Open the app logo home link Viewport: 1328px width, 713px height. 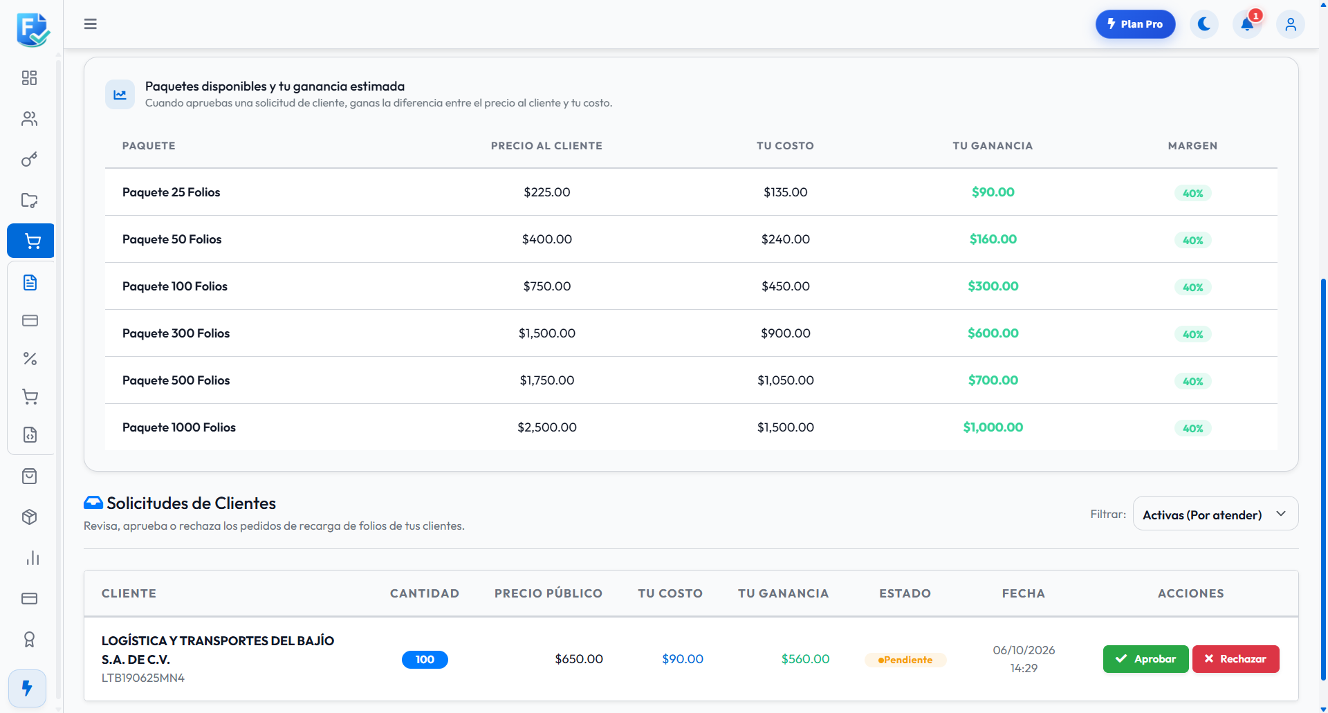(33, 29)
